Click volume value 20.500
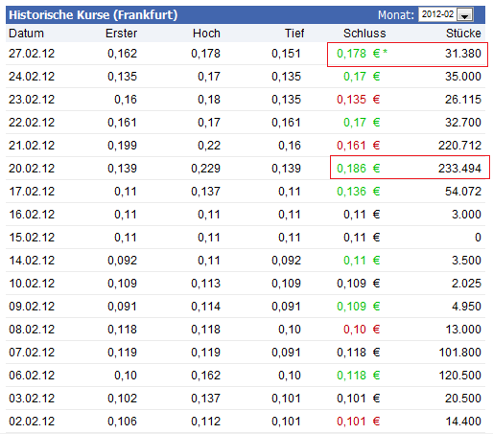The image size is (493, 434). (463, 399)
